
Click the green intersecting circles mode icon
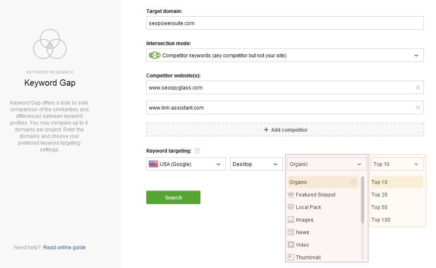tap(155, 55)
